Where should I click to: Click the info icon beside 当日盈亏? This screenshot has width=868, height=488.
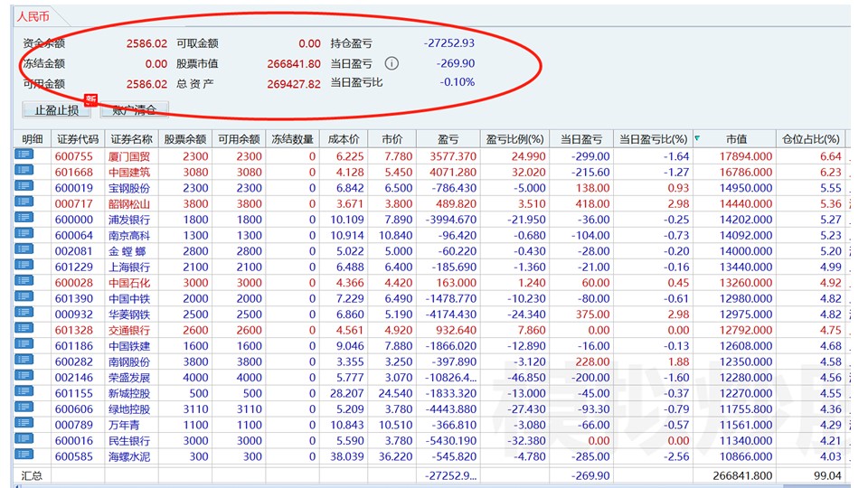coord(392,63)
